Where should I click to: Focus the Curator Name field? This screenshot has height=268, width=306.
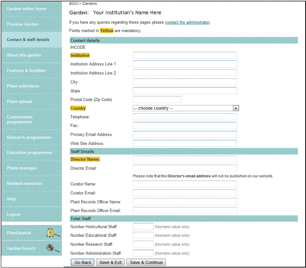(x=185, y=184)
